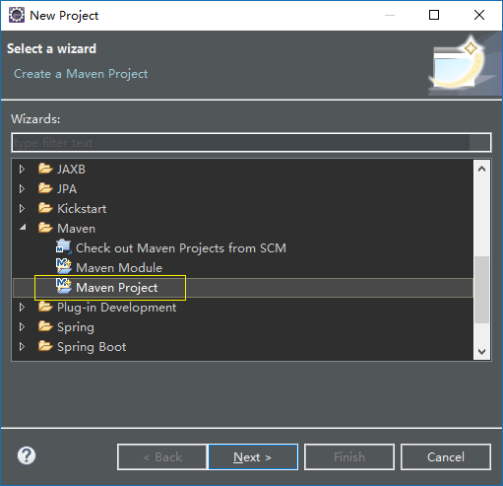Click the Kickstart folder icon
This screenshot has width=503, height=486.
pos(45,208)
